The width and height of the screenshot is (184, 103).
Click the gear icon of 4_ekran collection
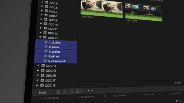45,56
